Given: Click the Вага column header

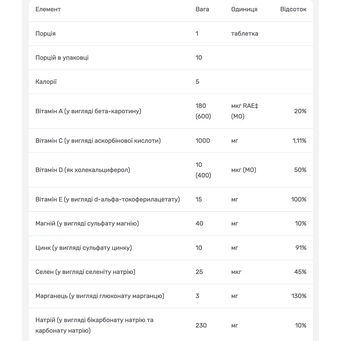Looking at the screenshot, I should (202, 9).
